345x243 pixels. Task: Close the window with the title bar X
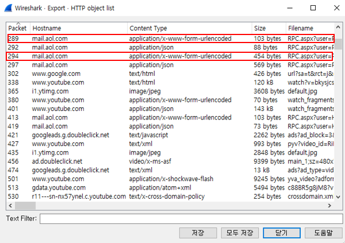pyautogui.click(x=336, y=8)
